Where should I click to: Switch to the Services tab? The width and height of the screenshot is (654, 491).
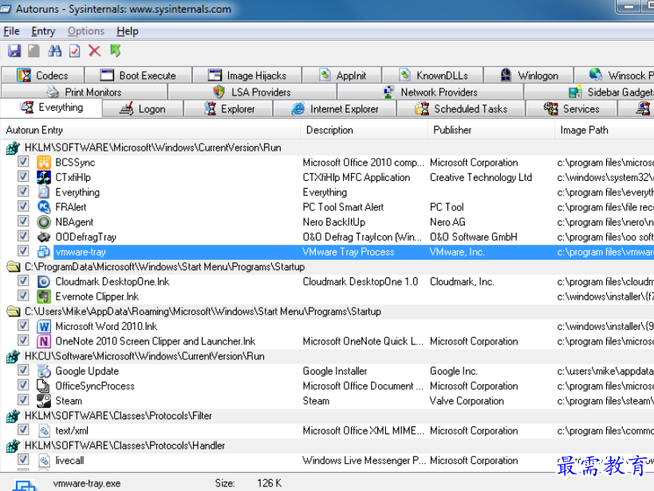[x=571, y=109]
